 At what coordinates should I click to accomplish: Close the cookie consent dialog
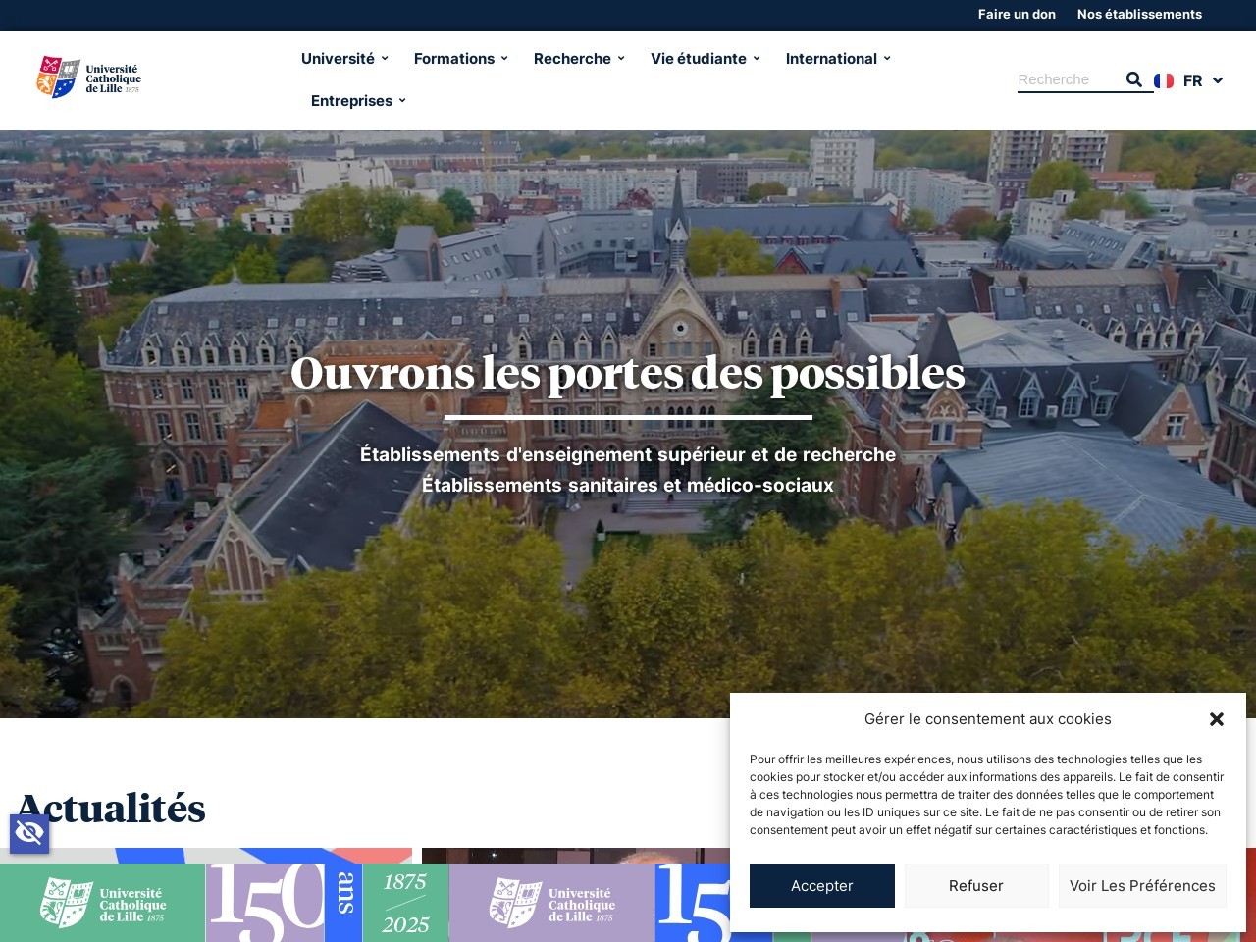point(1217,719)
